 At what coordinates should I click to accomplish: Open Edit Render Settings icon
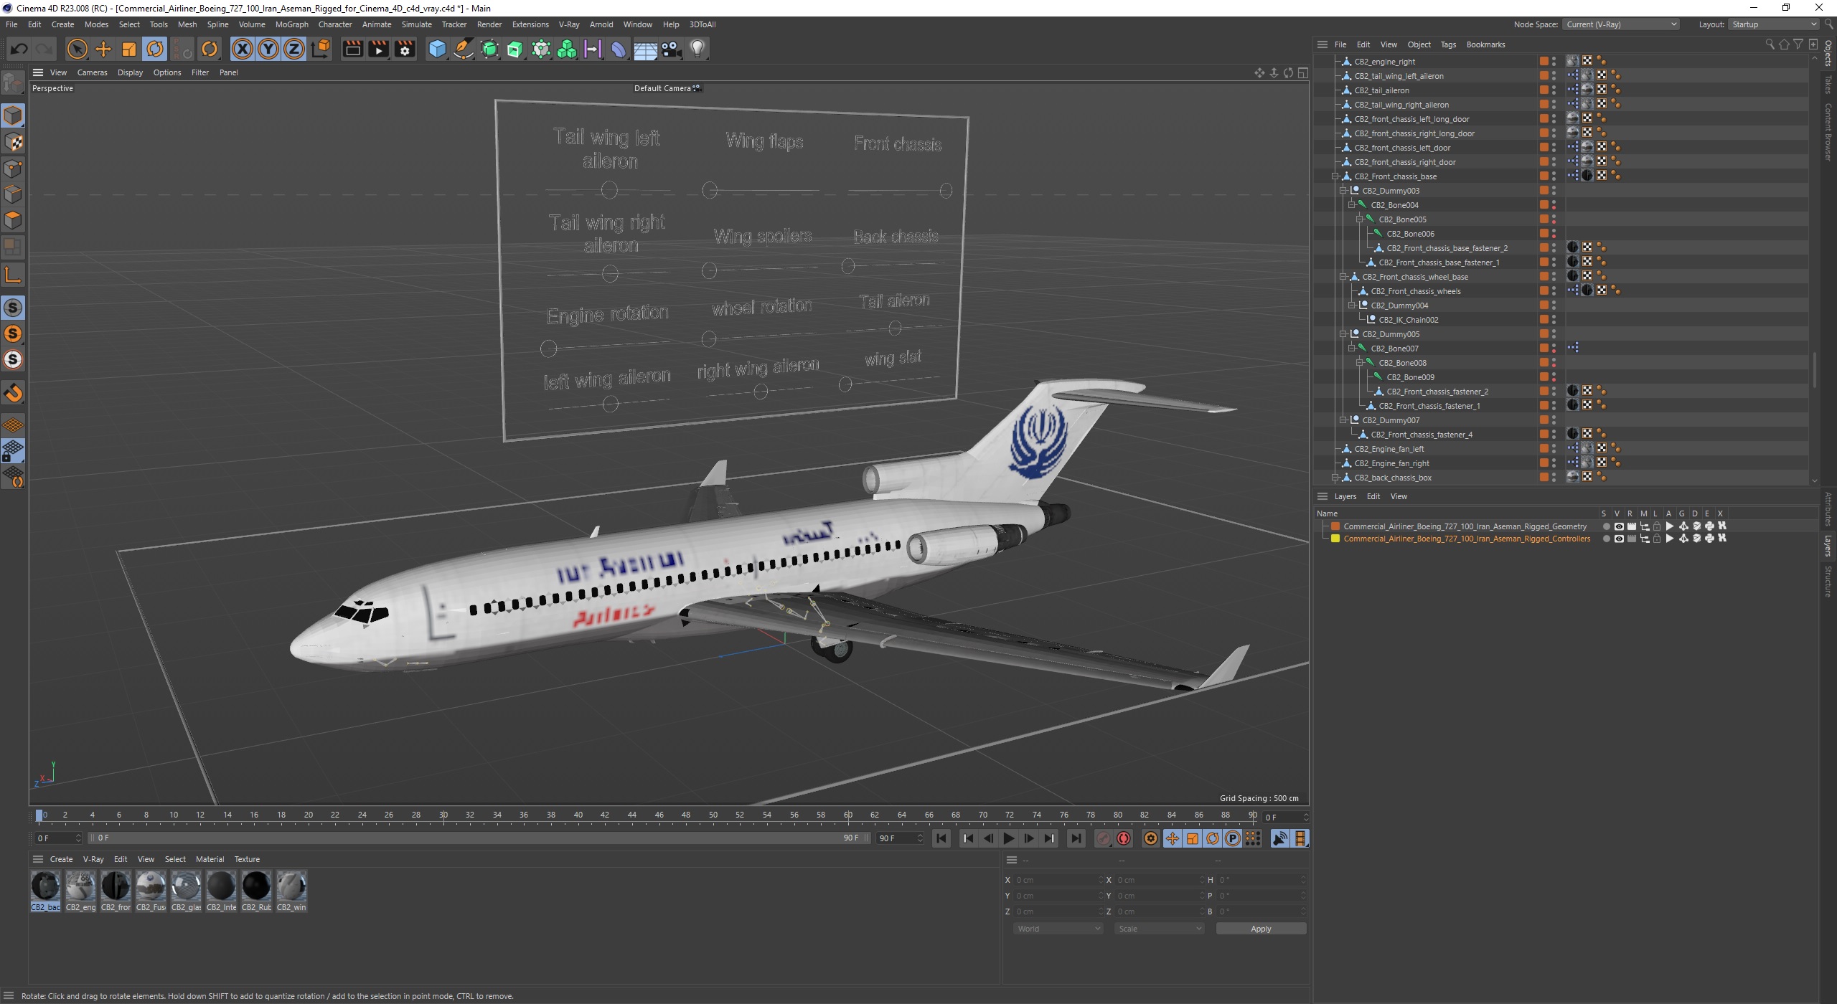point(405,49)
